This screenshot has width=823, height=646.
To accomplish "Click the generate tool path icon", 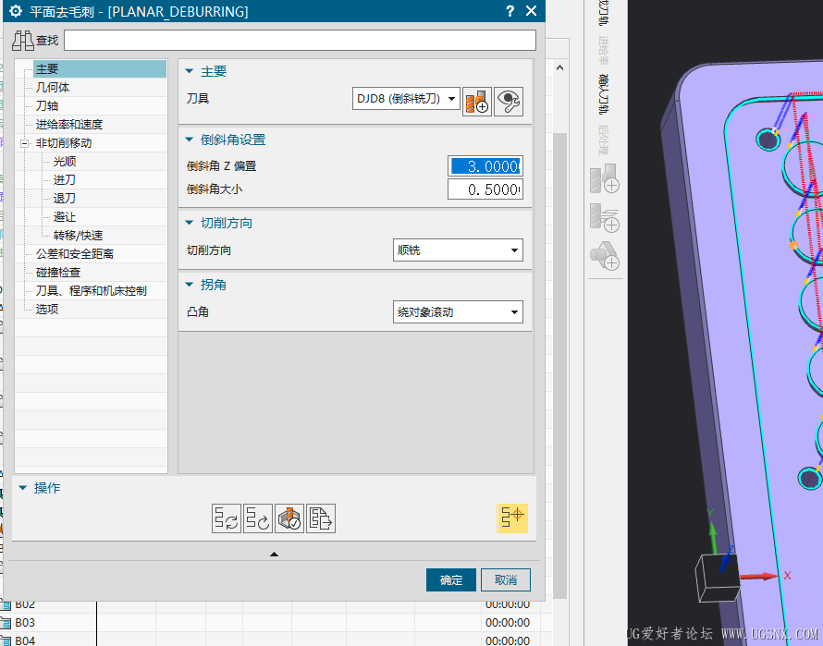I will (227, 518).
